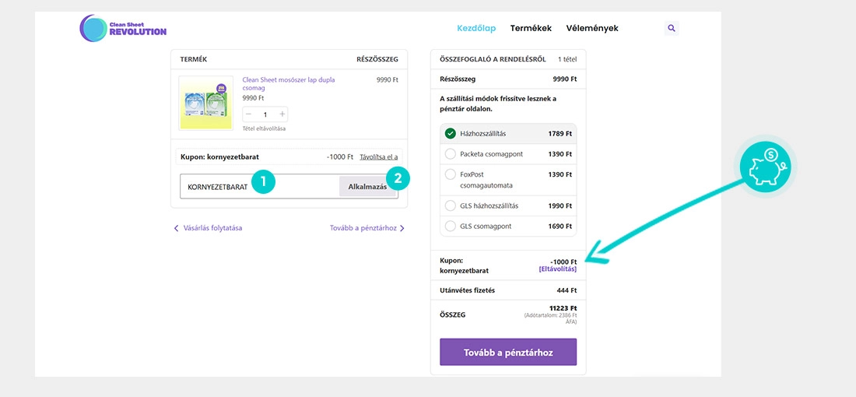Click the [Eltávolítás] coupon link
The width and height of the screenshot is (856, 397).
557,269
